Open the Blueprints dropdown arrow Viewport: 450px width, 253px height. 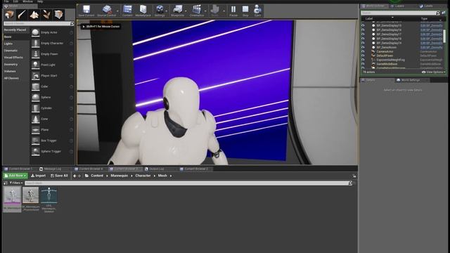pyautogui.click(x=186, y=11)
